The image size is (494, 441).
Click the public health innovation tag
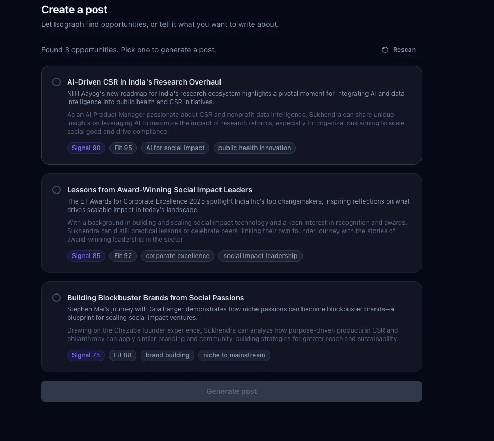tap(254, 148)
